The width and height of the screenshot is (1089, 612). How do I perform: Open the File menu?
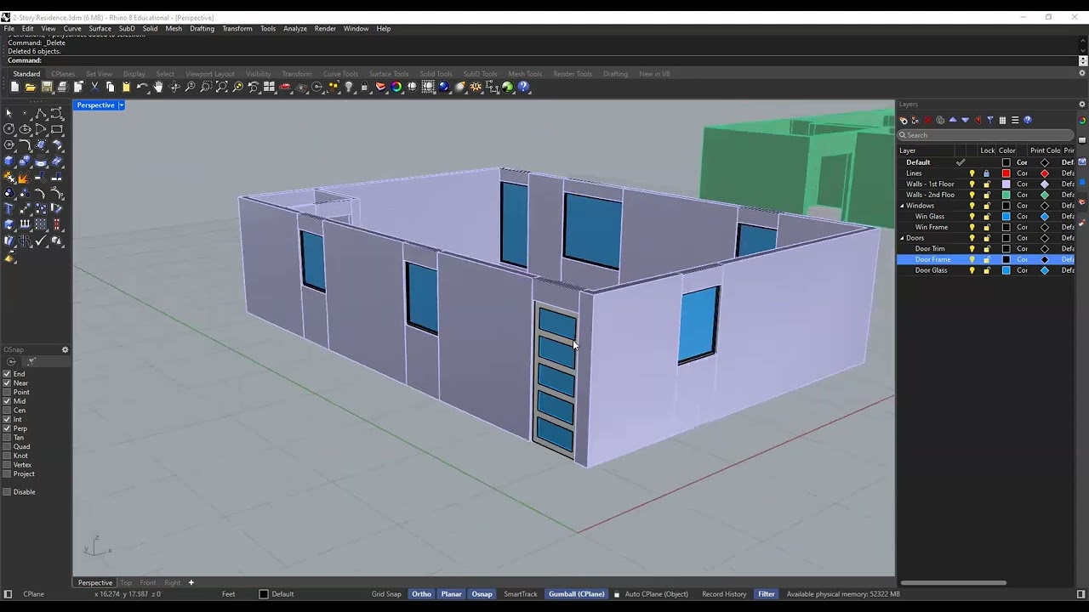click(9, 29)
